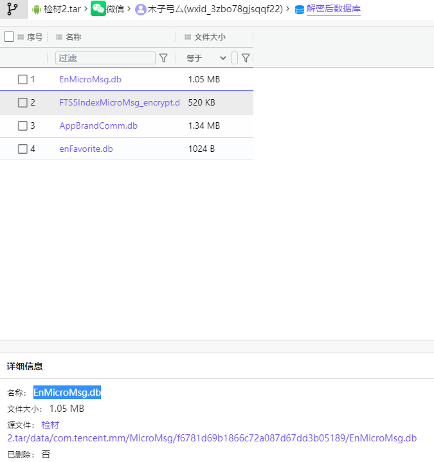This screenshot has width=434, height=462.
Task: Open the 解密后数据库 breadcrumb link
Action: click(x=333, y=9)
